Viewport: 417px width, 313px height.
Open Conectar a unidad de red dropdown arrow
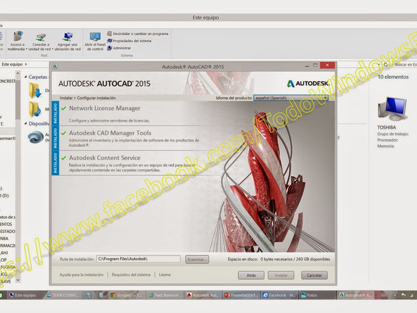pos(53,49)
